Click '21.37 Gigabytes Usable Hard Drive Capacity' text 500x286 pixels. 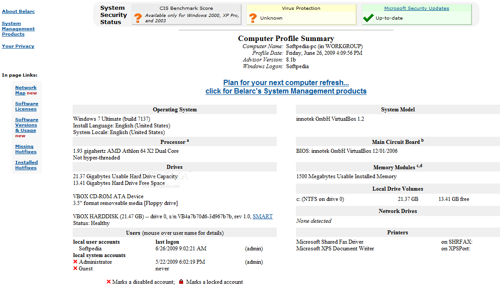coord(125,176)
